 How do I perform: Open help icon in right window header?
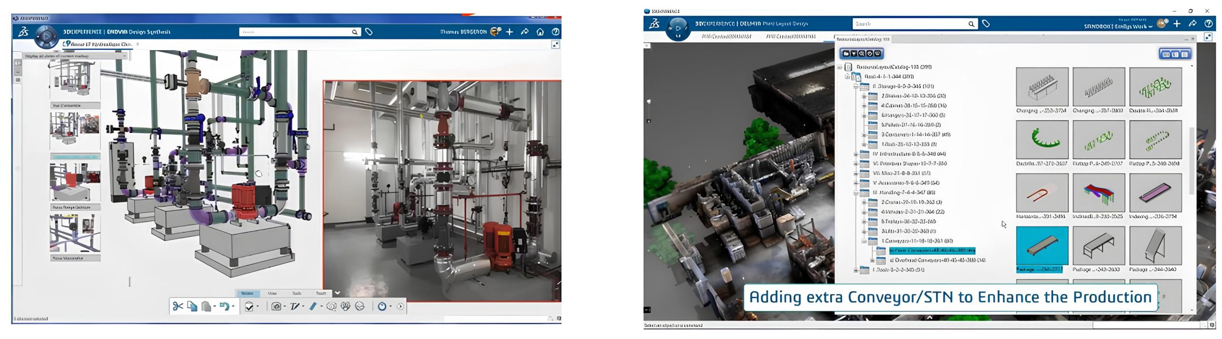click(1208, 24)
